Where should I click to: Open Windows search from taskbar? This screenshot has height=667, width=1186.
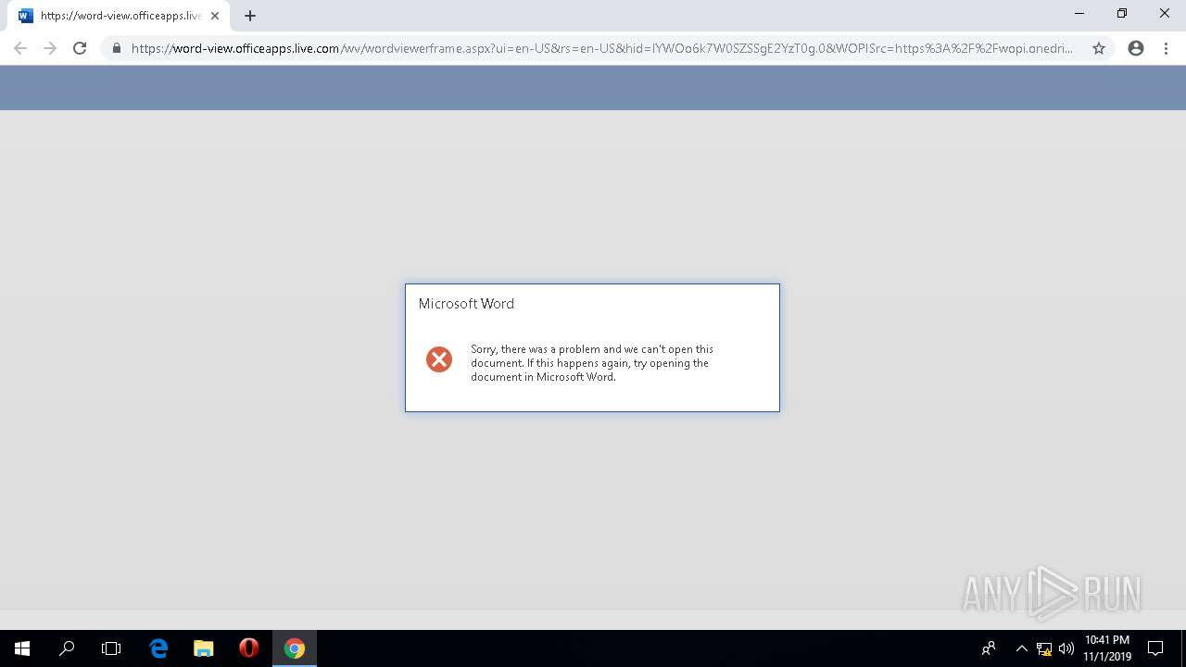(x=67, y=648)
